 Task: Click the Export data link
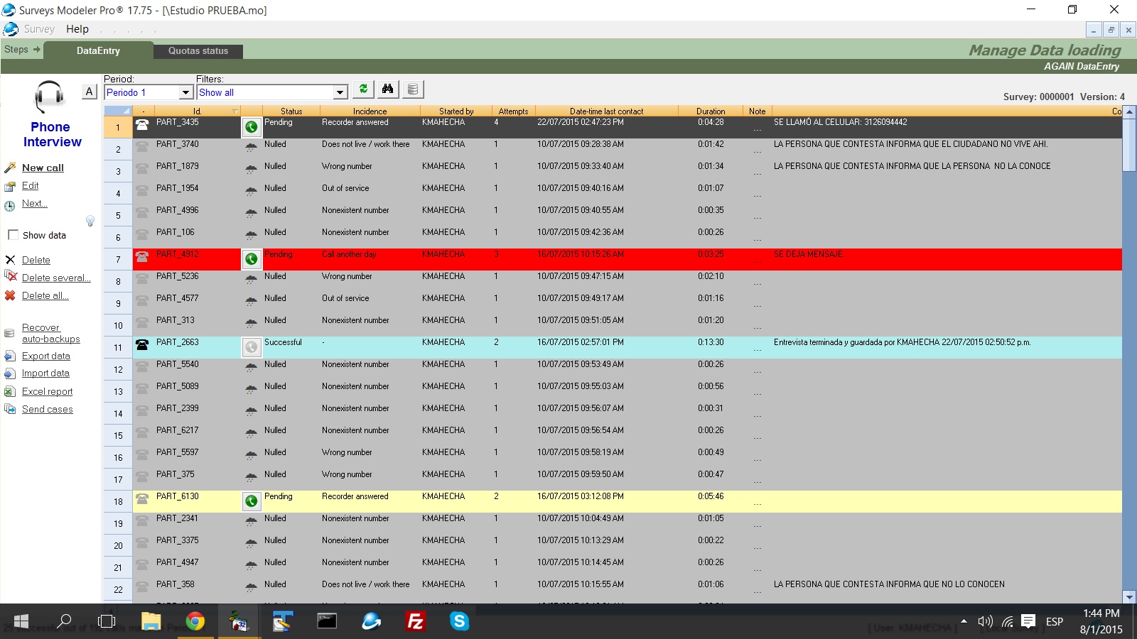45,356
